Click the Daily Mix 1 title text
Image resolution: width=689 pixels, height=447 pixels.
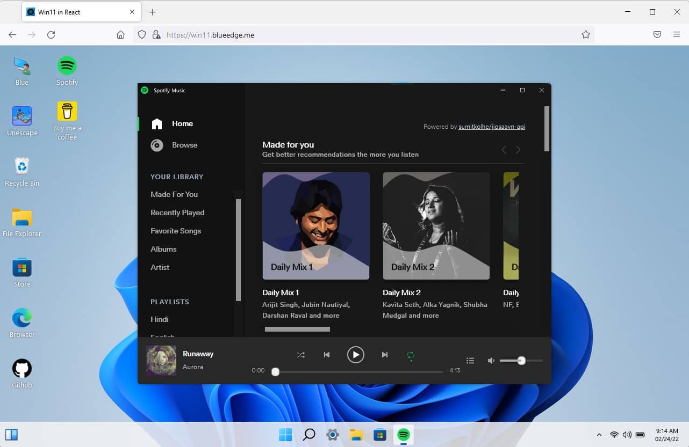(281, 292)
